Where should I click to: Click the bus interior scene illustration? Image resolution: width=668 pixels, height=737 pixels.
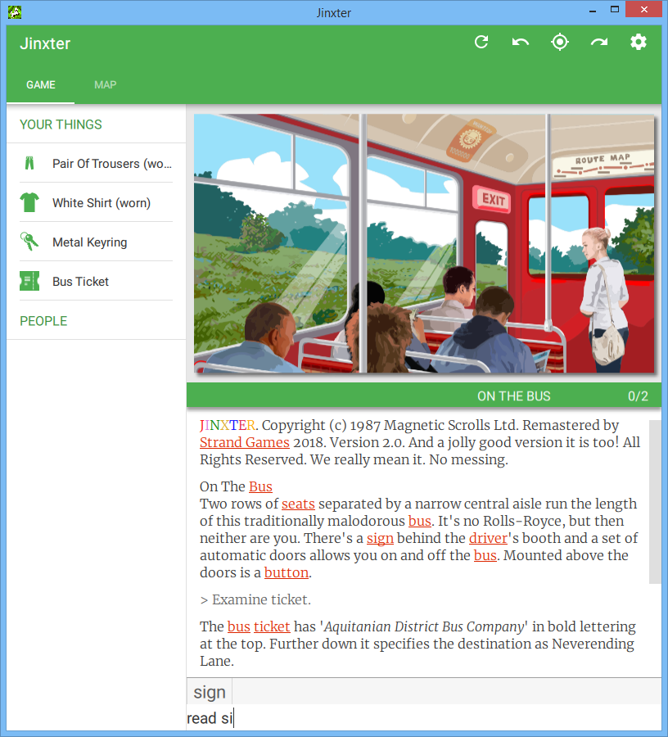424,243
